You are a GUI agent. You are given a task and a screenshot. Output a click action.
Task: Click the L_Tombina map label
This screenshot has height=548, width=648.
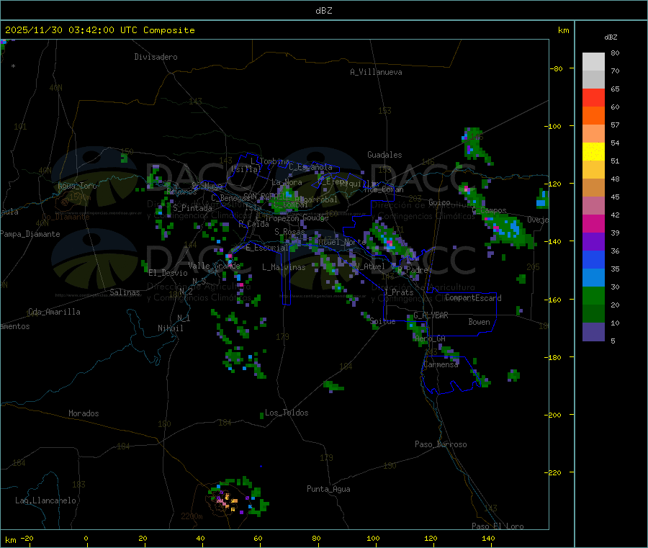270,161
